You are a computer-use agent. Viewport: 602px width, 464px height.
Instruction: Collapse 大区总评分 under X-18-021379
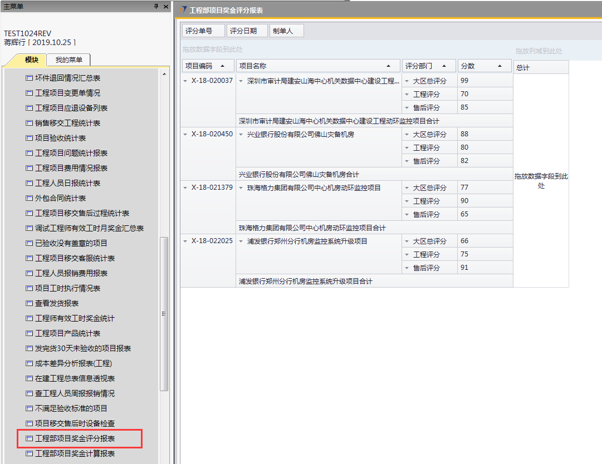[x=407, y=188]
